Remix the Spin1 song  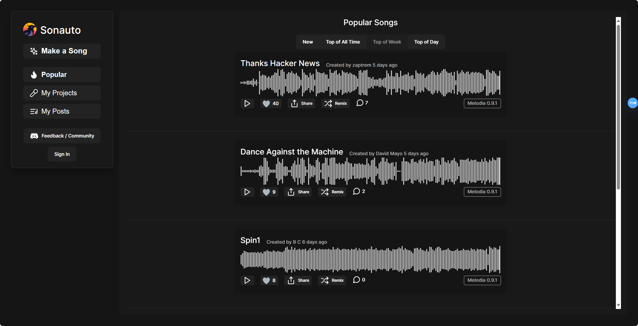coord(332,280)
